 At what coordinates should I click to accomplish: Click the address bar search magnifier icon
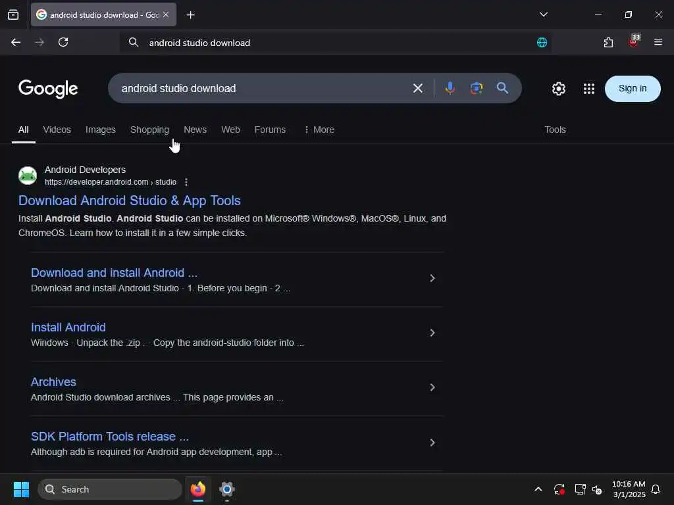pos(133,42)
